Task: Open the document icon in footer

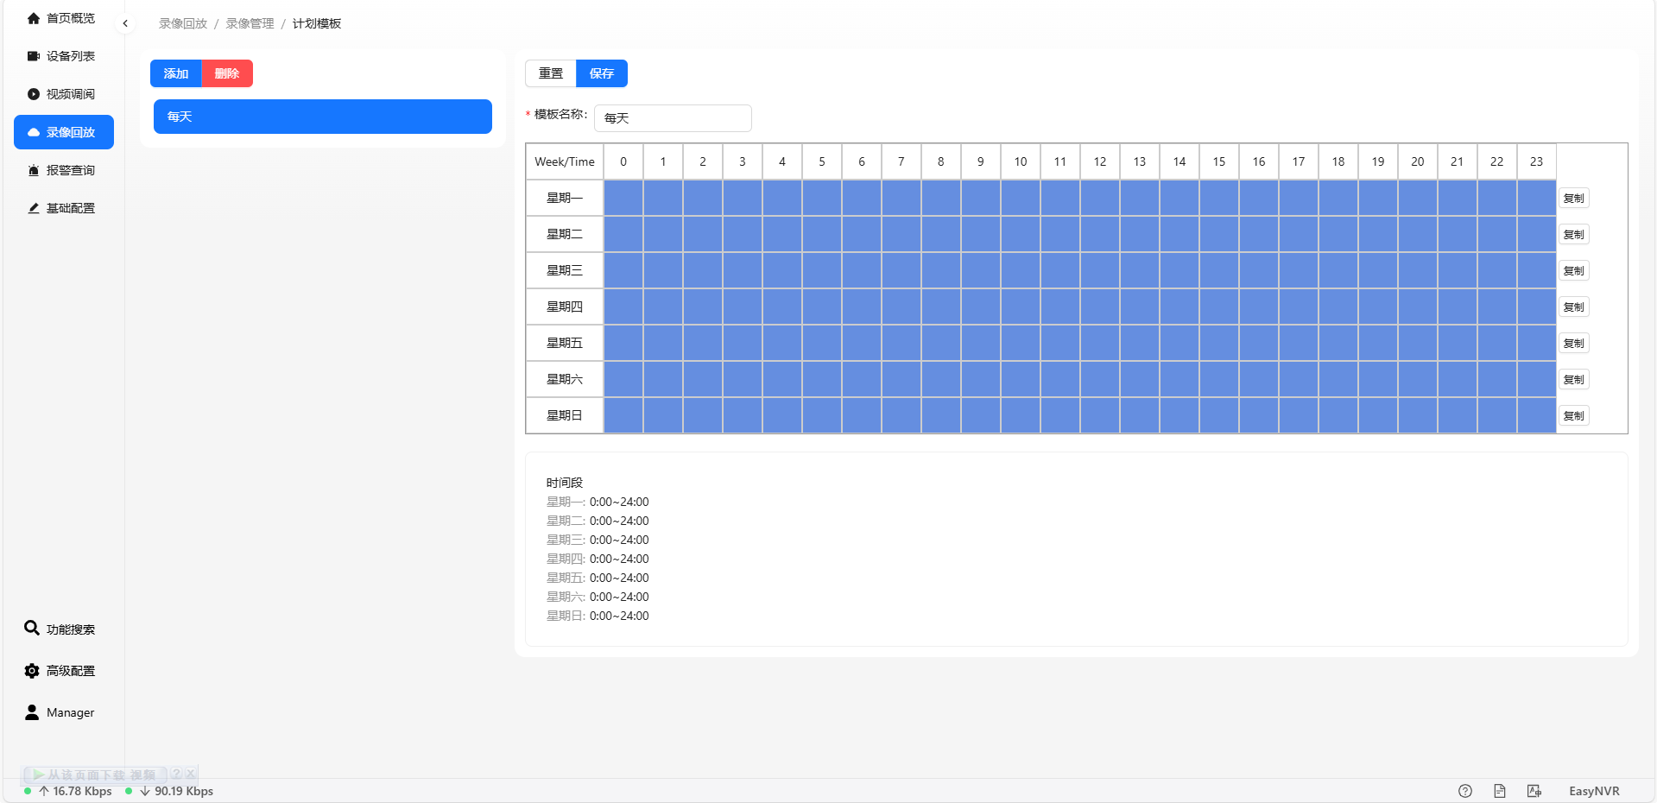Action: tap(1500, 791)
